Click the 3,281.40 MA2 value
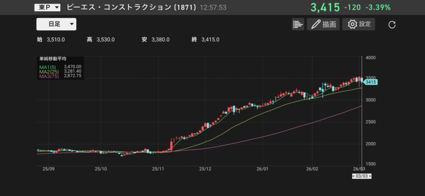 point(73,71)
